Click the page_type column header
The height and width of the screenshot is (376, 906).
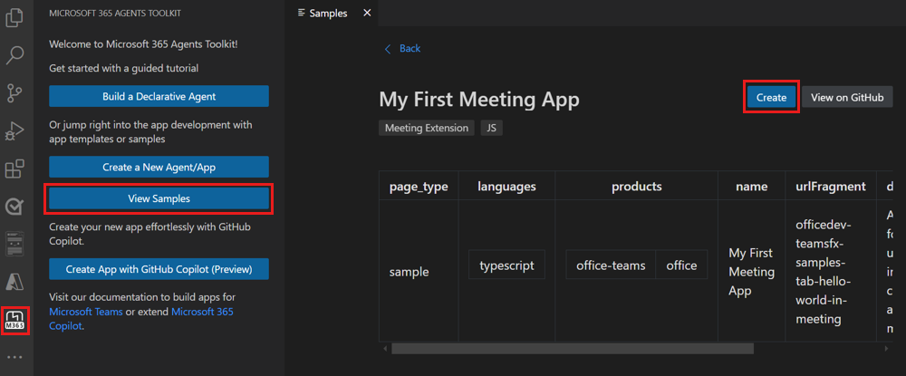pyautogui.click(x=419, y=186)
